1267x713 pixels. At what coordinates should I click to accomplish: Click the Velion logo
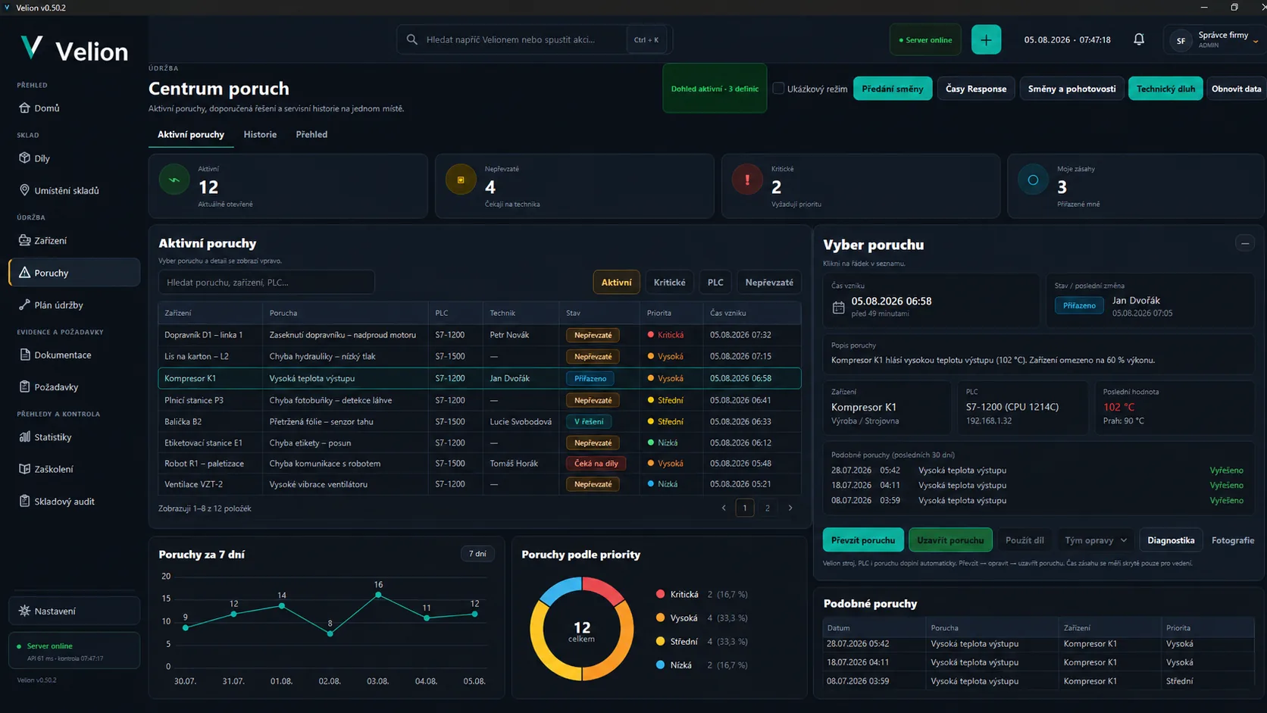point(74,50)
